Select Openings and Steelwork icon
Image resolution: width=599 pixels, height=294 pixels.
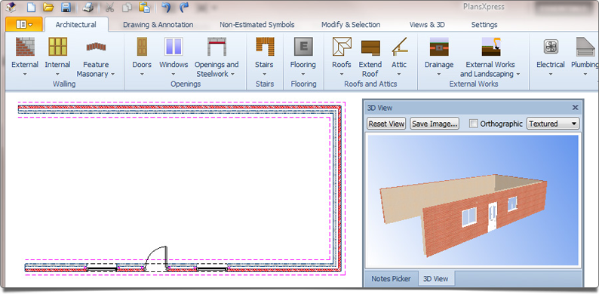(x=217, y=47)
